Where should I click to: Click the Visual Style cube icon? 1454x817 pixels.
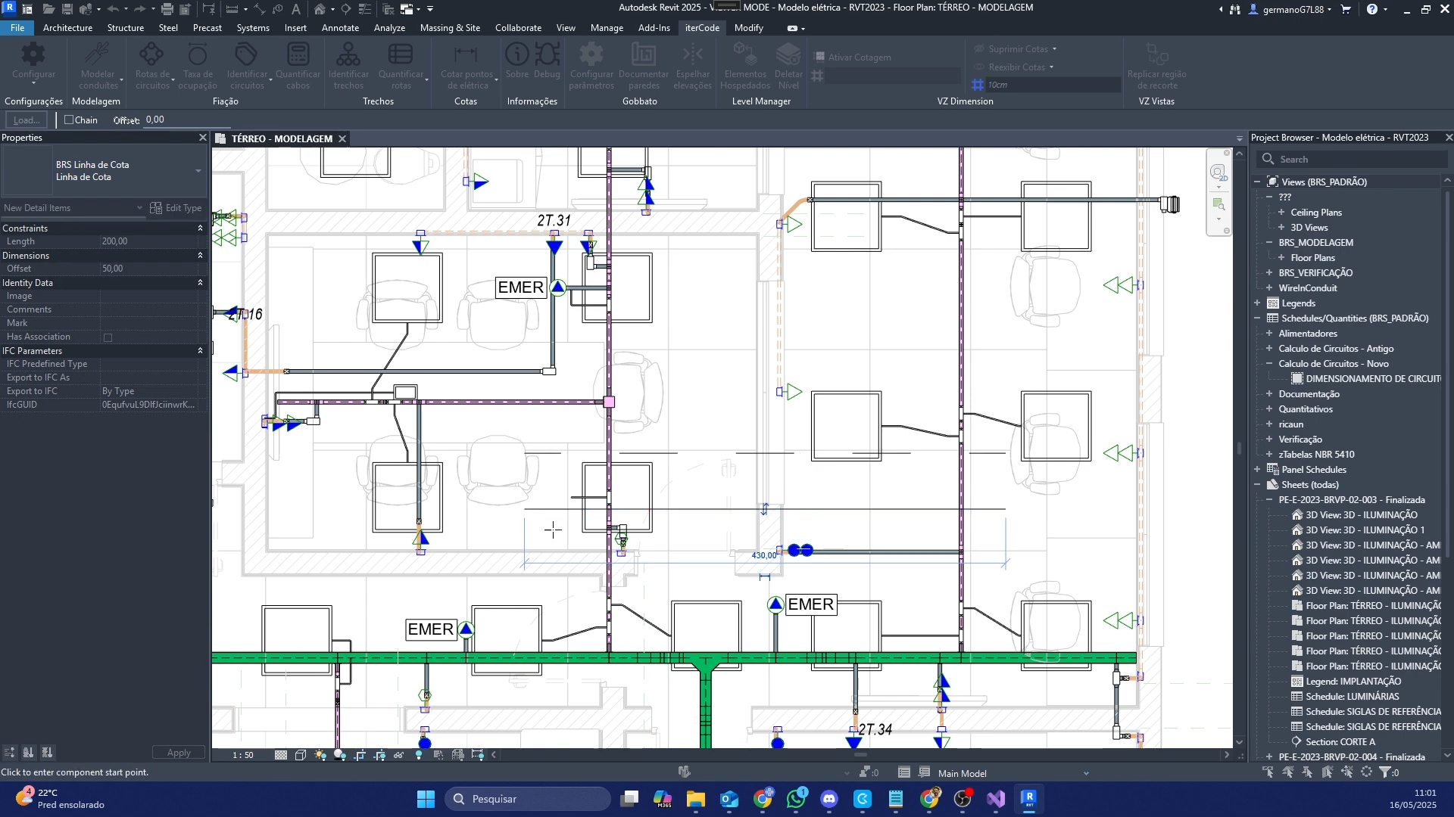pos(301,755)
